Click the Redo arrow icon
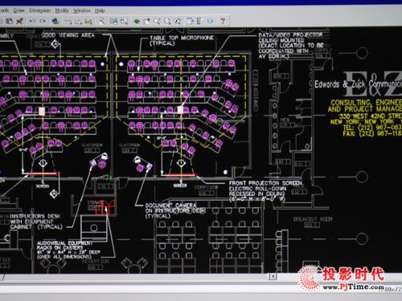402x301 pixels. (x=43, y=21)
